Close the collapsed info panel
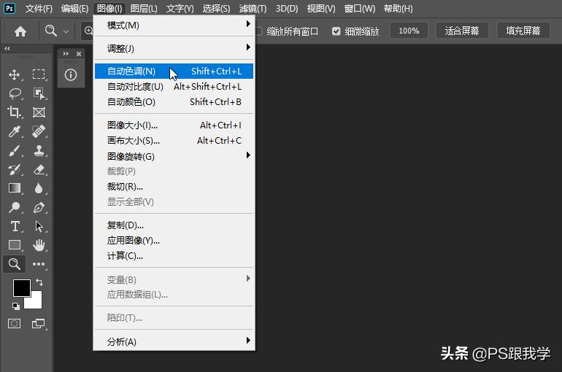This screenshot has width=562, height=372. click(x=79, y=54)
